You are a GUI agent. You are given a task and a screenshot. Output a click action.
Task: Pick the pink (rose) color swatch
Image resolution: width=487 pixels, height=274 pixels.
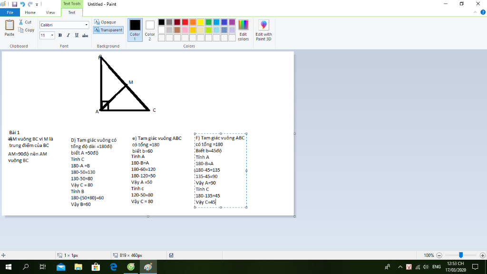pyautogui.click(x=185, y=30)
